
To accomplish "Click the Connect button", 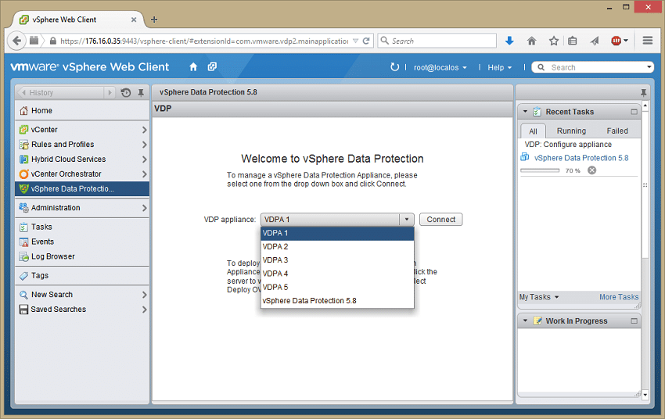I will click(x=440, y=220).
